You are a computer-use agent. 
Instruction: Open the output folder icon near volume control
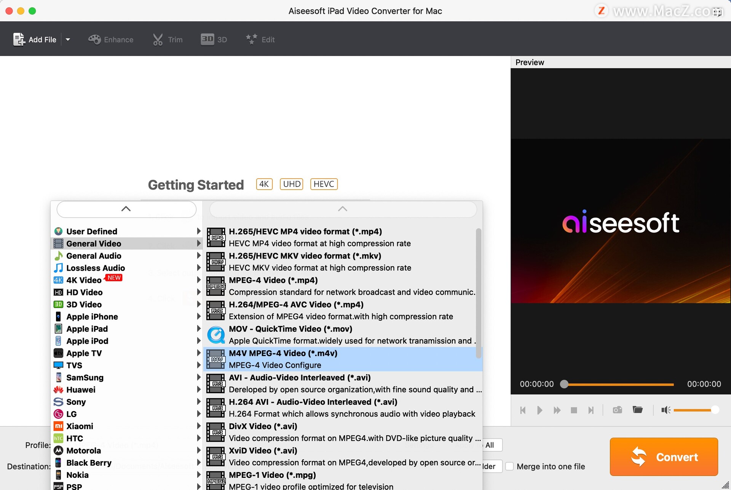(x=638, y=410)
